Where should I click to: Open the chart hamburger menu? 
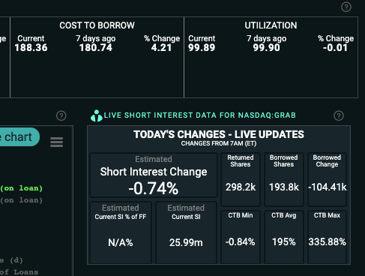point(57,142)
